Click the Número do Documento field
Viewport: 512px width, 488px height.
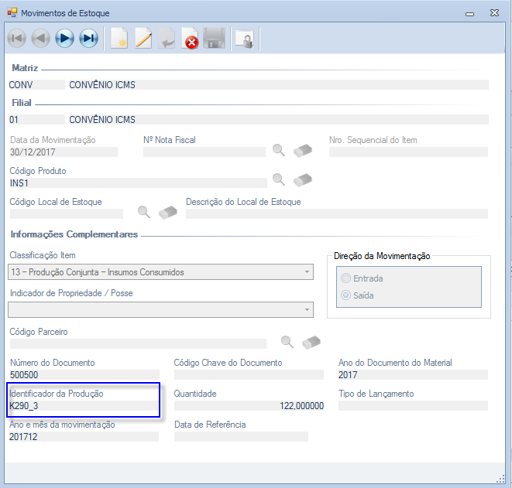click(84, 375)
